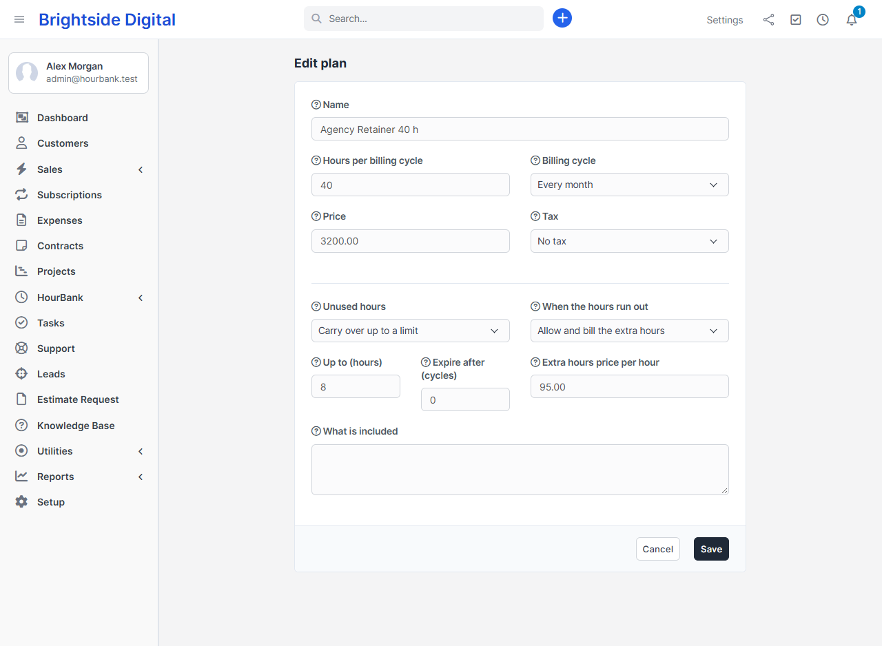882x646 pixels.
Task: Go to Dashboard in the sidebar
Action: 79,118
